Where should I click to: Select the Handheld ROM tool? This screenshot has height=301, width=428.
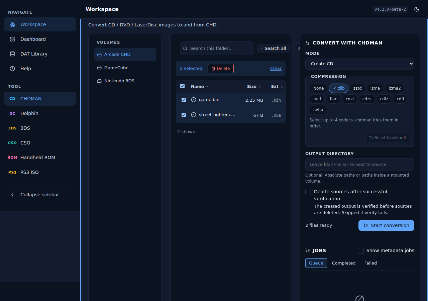coord(40,158)
